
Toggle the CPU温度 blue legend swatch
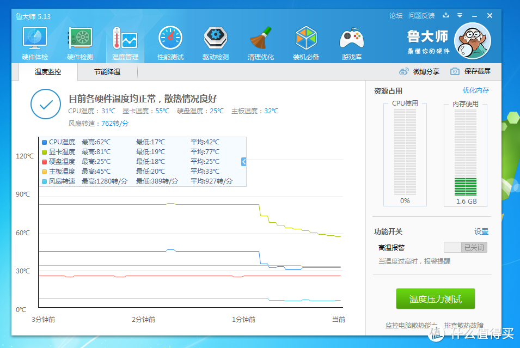coord(44,142)
